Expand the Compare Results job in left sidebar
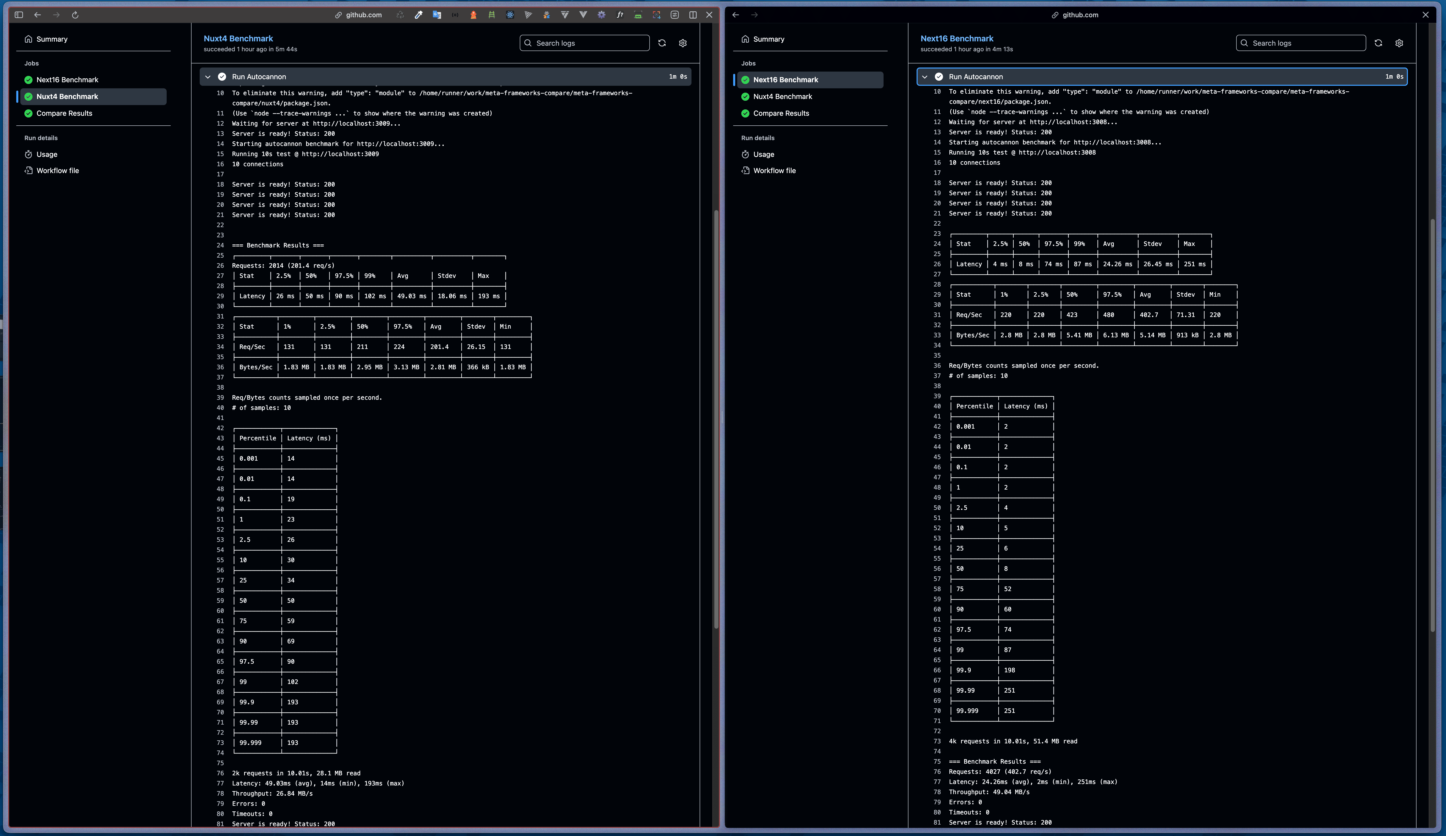Screen dimensions: 1446x836 pos(64,113)
